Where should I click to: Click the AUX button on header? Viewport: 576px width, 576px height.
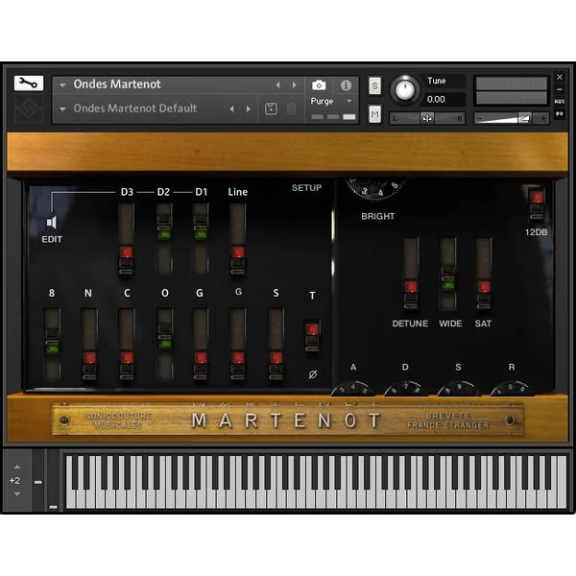[560, 102]
